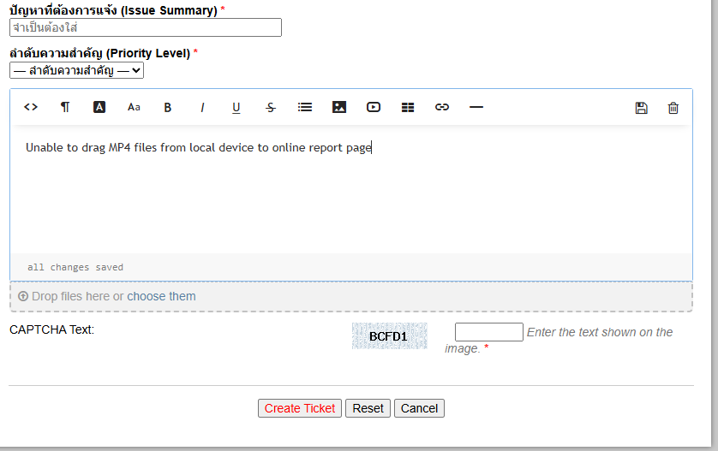
Task: Insert a table via toolbar
Action: 408,107
